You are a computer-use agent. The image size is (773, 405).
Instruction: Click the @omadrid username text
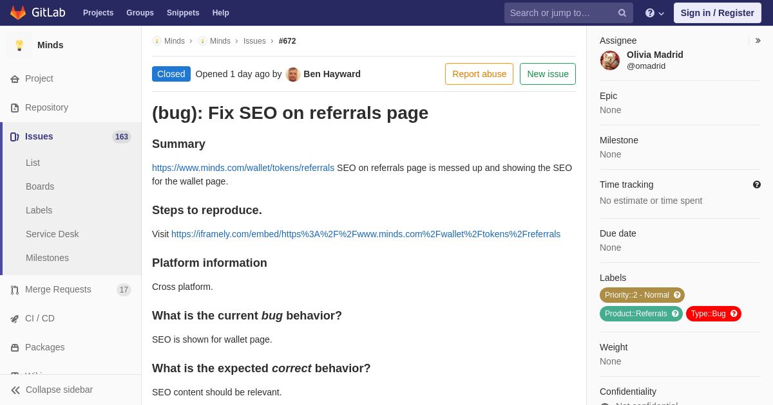pyautogui.click(x=646, y=66)
